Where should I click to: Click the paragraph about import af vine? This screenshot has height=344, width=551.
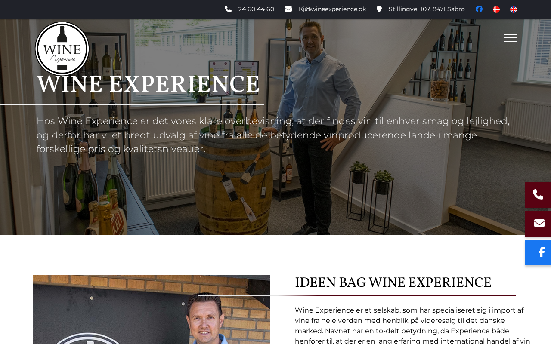412,325
